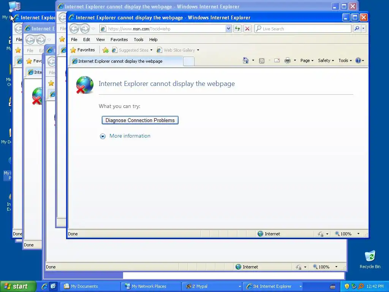The width and height of the screenshot is (389, 292).
Task: Expand Suggested Sites dropdown
Action: click(x=151, y=50)
